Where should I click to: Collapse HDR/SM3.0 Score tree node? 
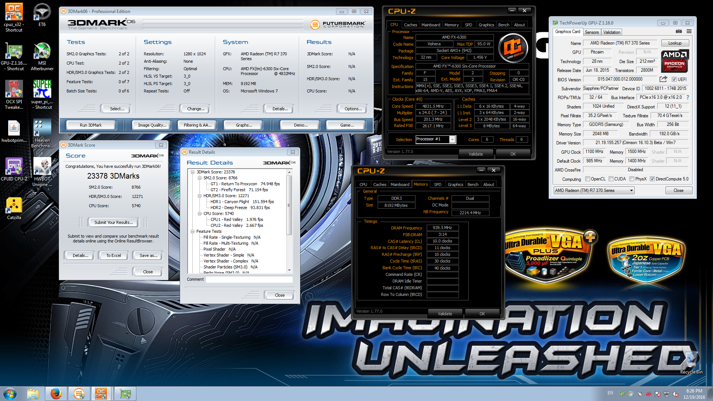(199, 196)
